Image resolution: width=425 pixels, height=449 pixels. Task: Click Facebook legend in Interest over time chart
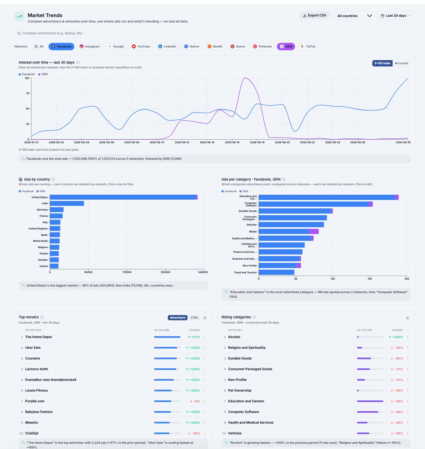click(27, 74)
